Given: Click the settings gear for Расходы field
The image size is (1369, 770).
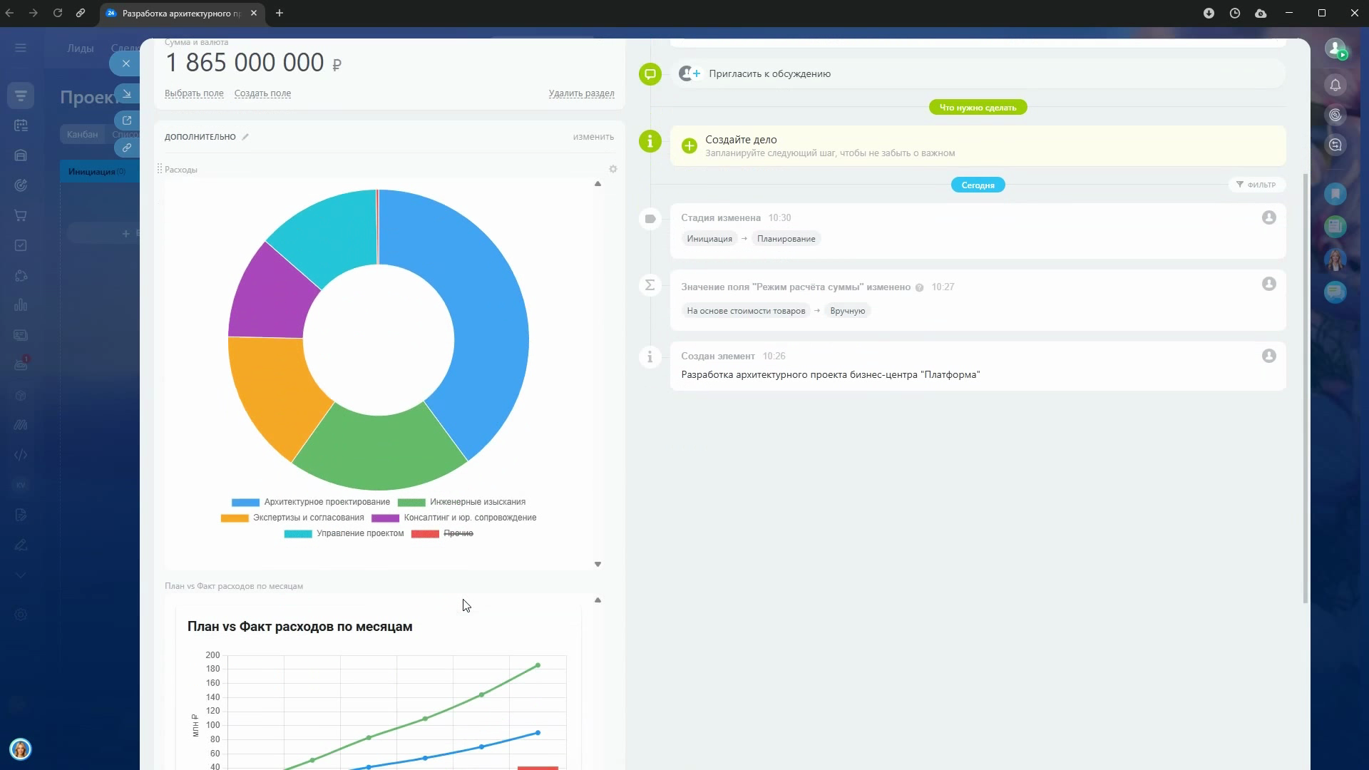Looking at the screenshot, I should click(x=613, y=170).
